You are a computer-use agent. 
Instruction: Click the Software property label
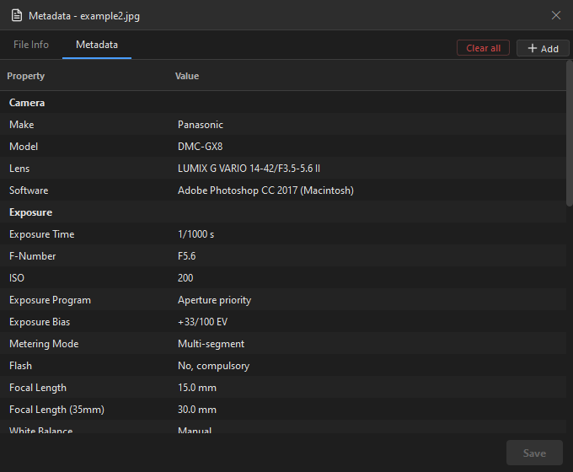click(x=29, y=190)
